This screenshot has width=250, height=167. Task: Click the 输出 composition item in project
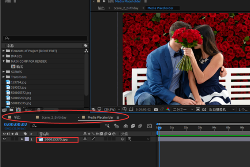tap(19, 66)
